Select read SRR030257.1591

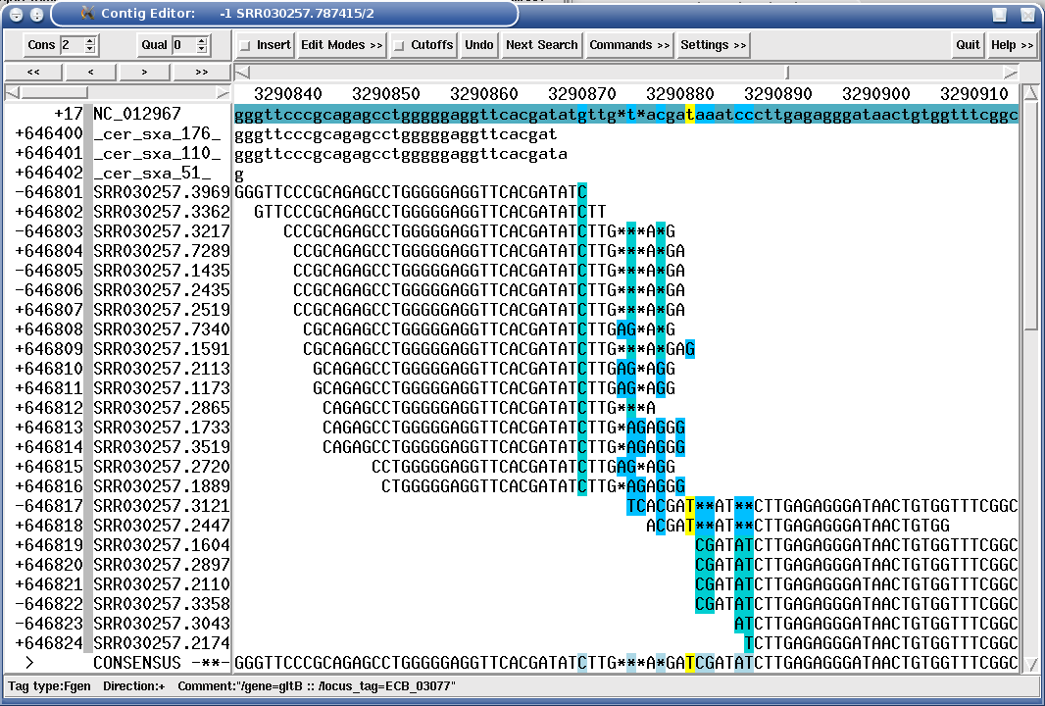pyautogui.click(x=162, y=349)
